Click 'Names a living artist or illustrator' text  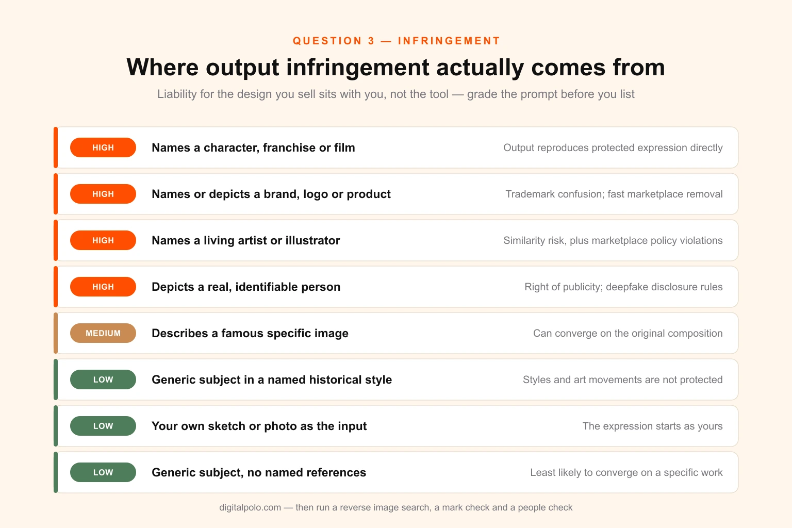click(x=246, y=241)
